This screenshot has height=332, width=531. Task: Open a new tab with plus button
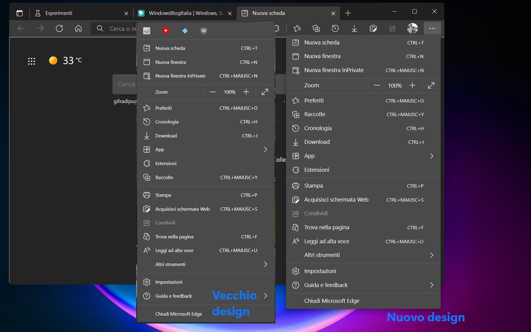[x=348, y=13]
